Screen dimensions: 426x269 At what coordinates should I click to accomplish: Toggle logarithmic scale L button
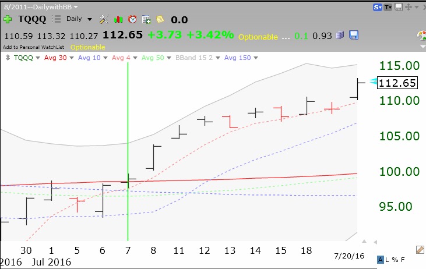tap(387, 260)
